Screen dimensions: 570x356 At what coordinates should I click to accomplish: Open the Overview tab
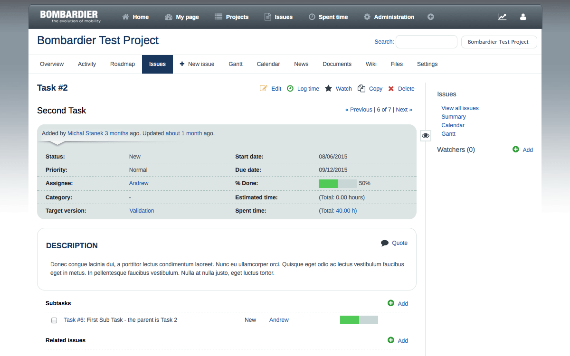tap(52, 64)
